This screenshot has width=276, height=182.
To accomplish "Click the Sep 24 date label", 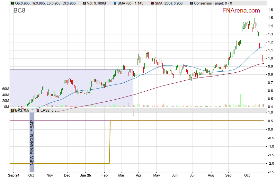I will 14,176.
